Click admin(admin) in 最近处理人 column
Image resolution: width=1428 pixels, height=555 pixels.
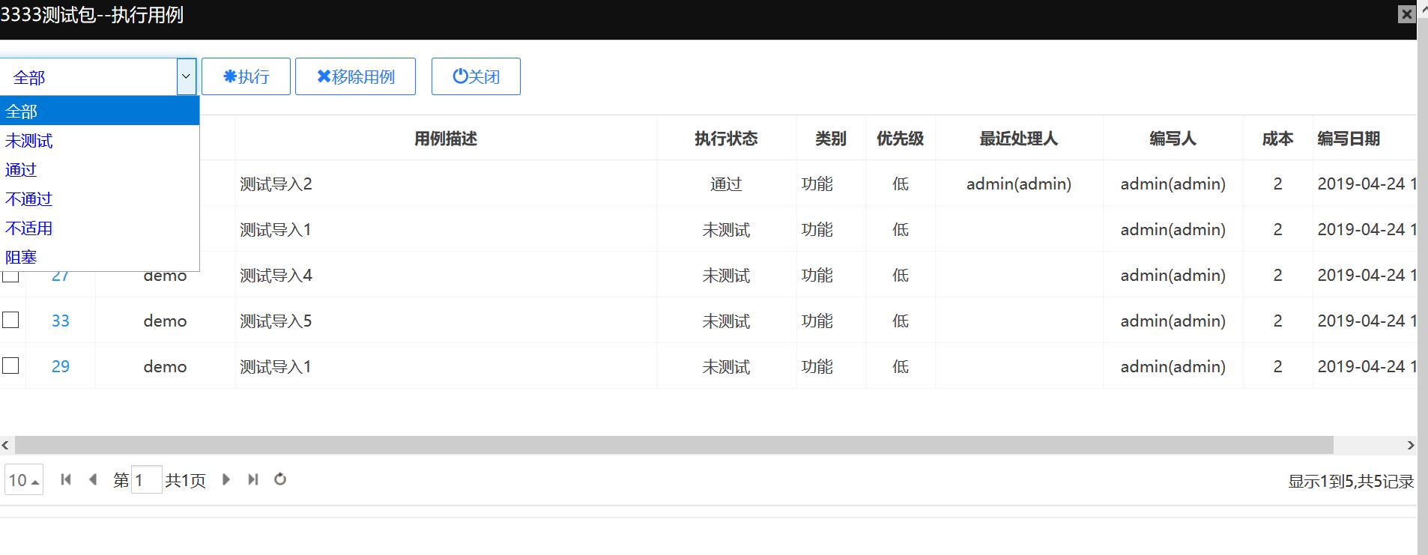click(1019, 184)
